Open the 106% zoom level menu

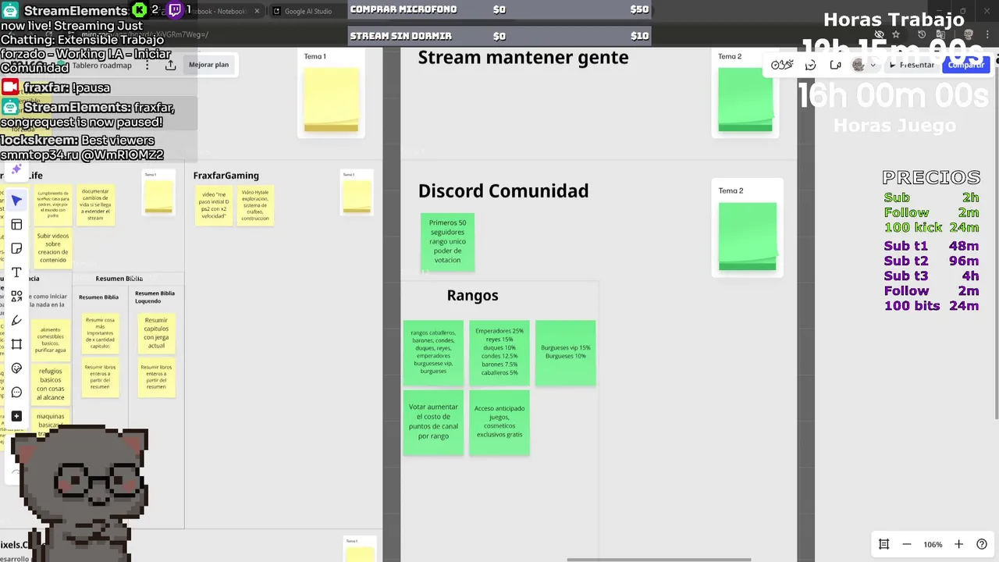[x=932, y=544]
